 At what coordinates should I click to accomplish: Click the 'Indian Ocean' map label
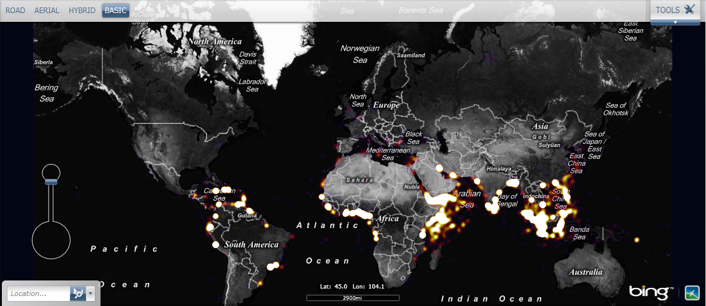(x=492, y=299)
